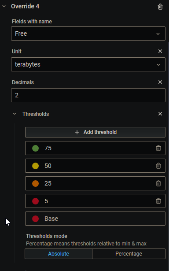Screen dimensions: 169x271
Task: Open yellow color swatch for 50 threshold
Action: (x=35, y=166)
